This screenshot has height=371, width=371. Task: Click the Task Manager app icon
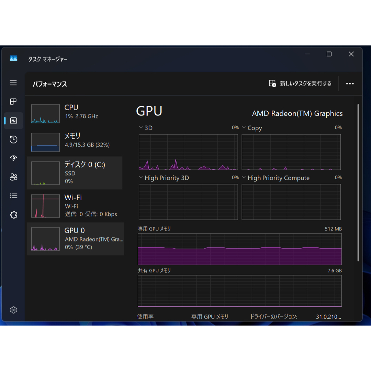[x=13, y=58]
